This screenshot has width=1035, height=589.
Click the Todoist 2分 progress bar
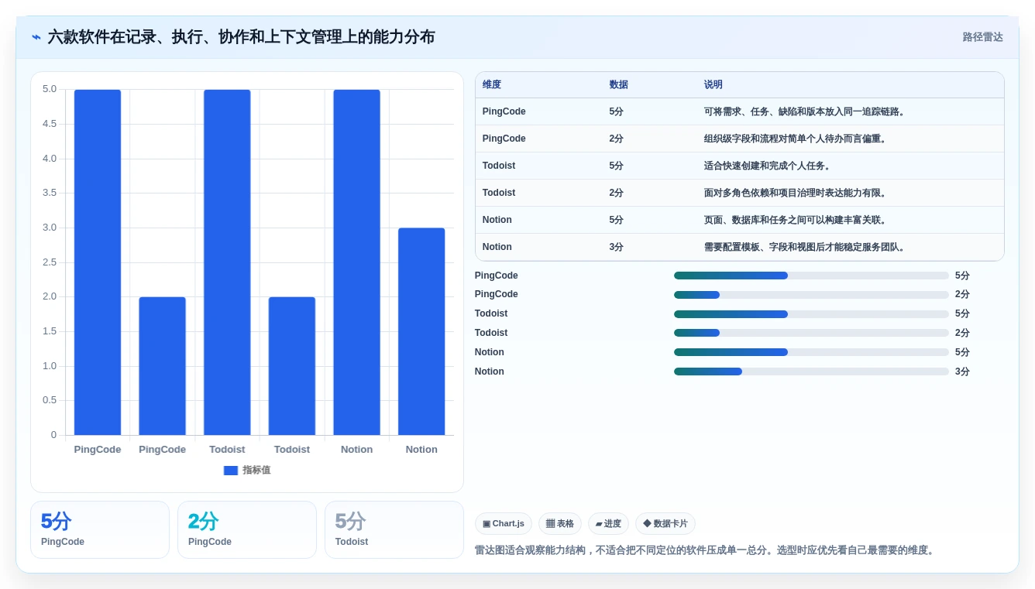tap(811, 333)
